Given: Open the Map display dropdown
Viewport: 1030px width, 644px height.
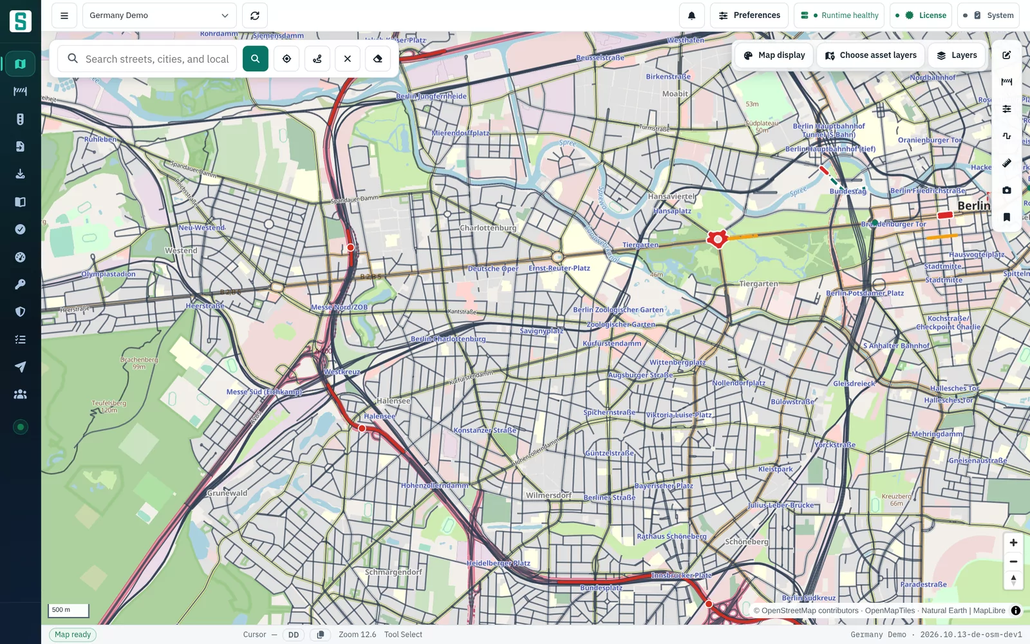Looking at the screenshot, I should [x=774, y=55].
